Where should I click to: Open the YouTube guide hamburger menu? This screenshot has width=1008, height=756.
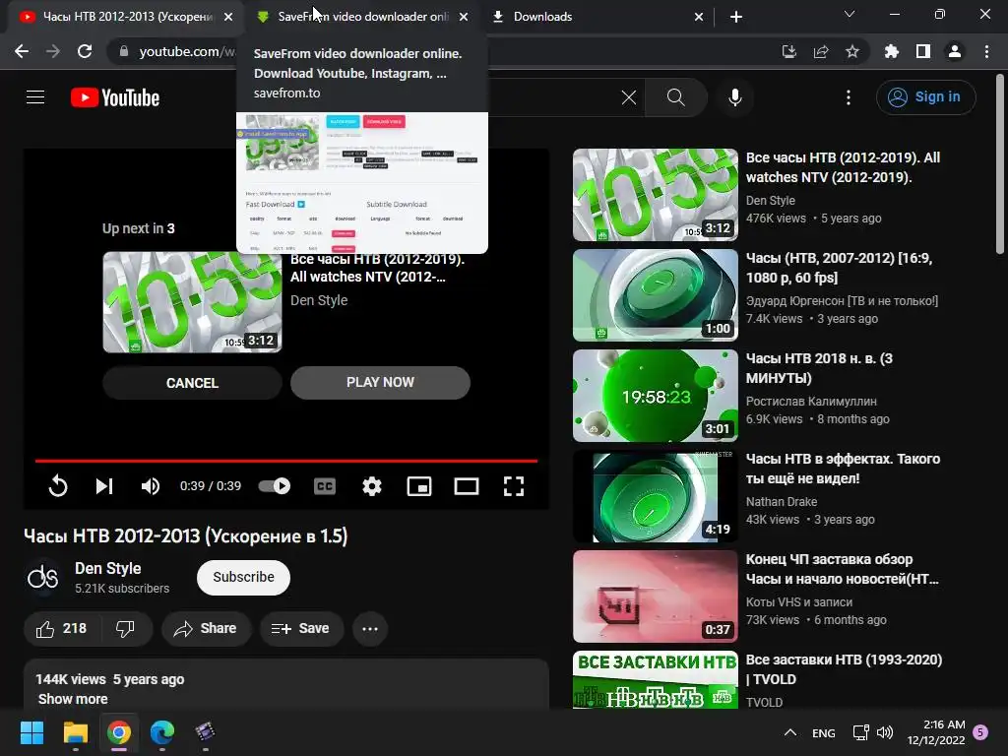tap(35, 97)
